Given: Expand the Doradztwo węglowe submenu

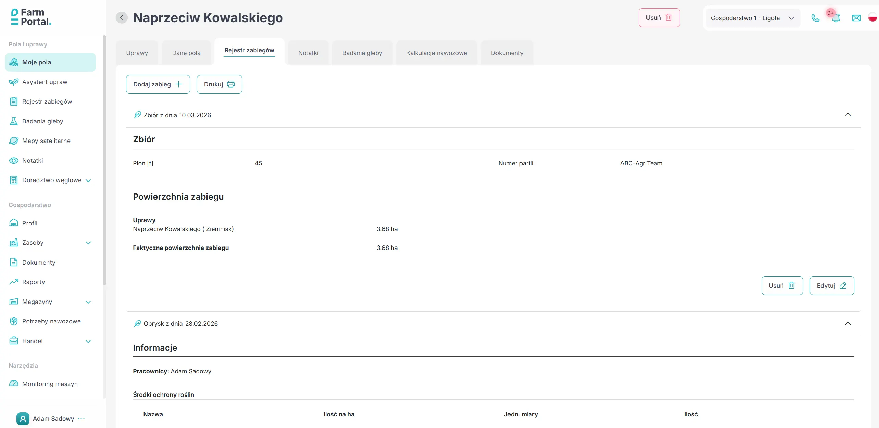Looking at the screenshot, I should (88, 180).
